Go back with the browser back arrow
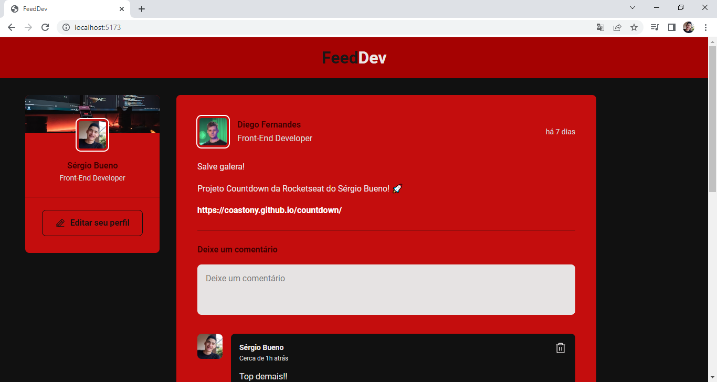The image size is (717, 382). 12,27
